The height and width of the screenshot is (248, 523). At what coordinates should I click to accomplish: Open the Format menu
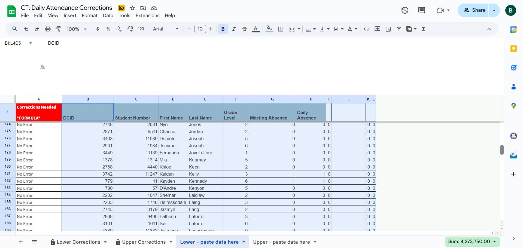[90, 16]
